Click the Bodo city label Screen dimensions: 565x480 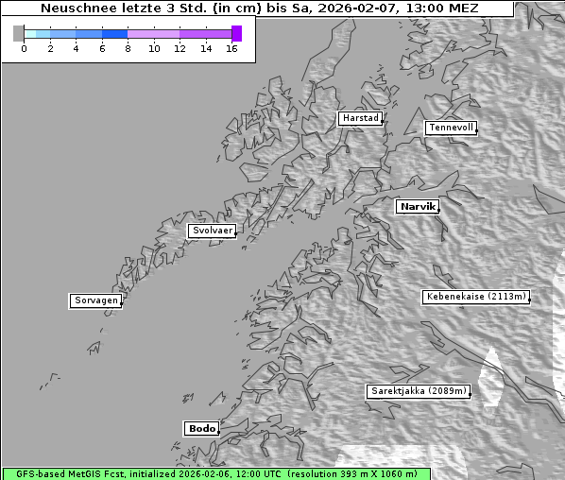point(202,428)
